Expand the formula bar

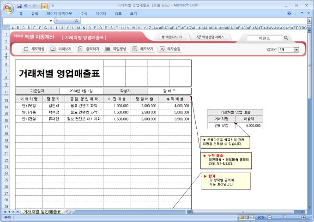tap(309, 21)
